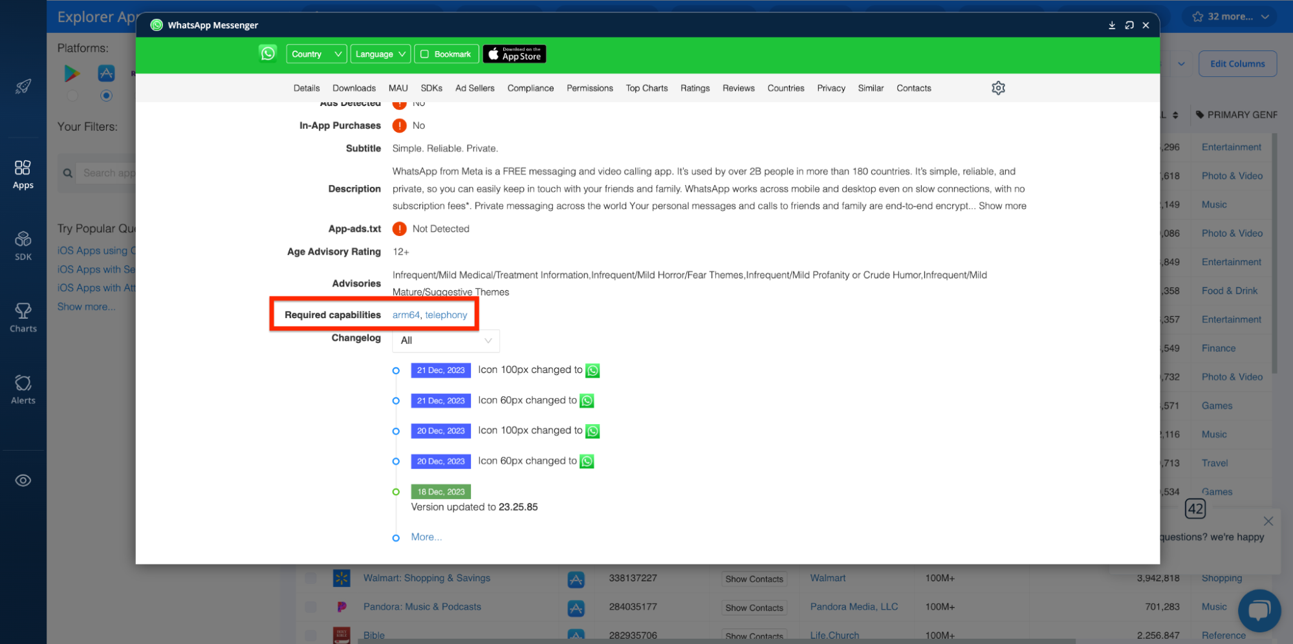
Task: Dismiss the questions chat popup
Action: click(1268, 521)
